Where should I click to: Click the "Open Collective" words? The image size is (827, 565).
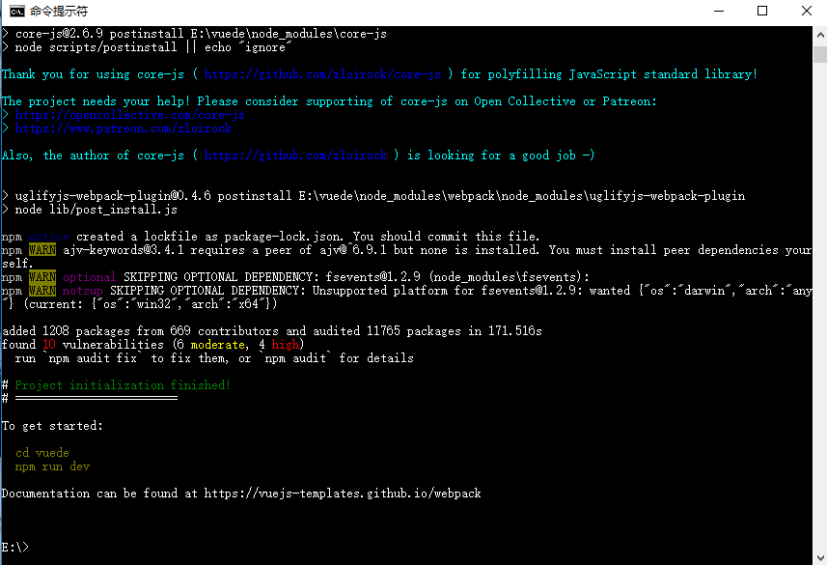525,101
